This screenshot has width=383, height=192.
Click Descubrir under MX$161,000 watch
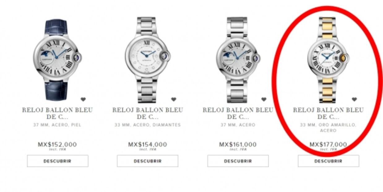click(x=238, y=161)
